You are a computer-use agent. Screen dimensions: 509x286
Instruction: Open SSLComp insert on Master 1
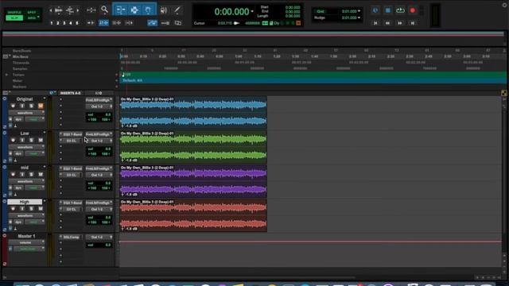coord(71,237)
